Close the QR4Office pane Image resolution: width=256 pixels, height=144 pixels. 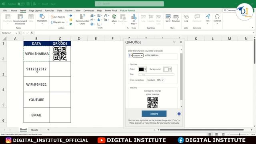click(x=181, y=42)
